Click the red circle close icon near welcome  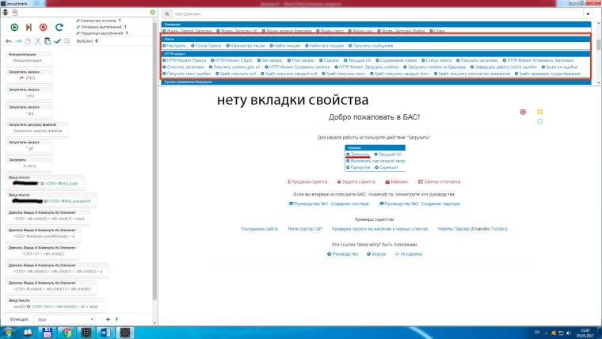click(x=523, y=112)
